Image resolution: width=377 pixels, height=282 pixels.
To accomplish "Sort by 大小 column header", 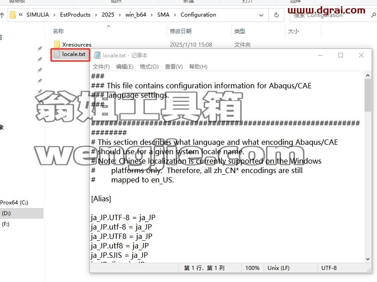I will click(293, 31).
